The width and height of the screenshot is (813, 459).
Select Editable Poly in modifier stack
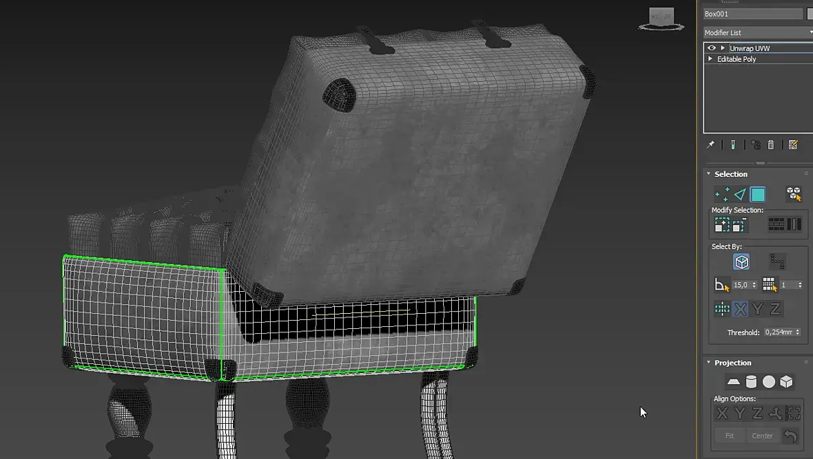pos(737,59)
